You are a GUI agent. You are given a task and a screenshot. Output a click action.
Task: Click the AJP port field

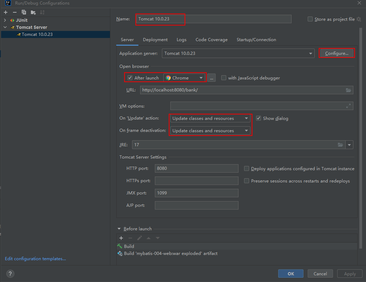197,205
